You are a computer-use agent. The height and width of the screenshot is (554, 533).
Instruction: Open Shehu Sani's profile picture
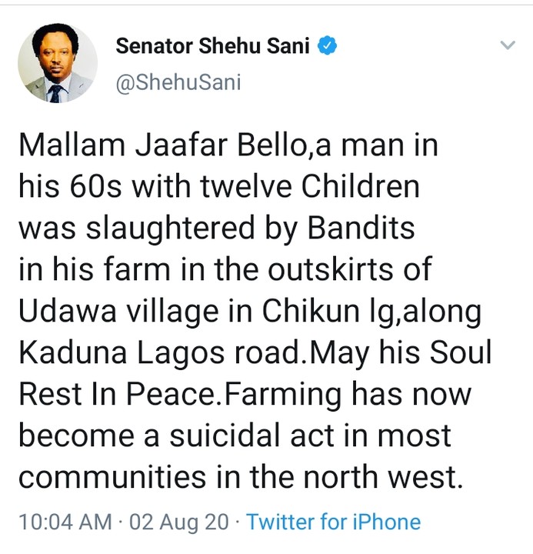[57, 63]
